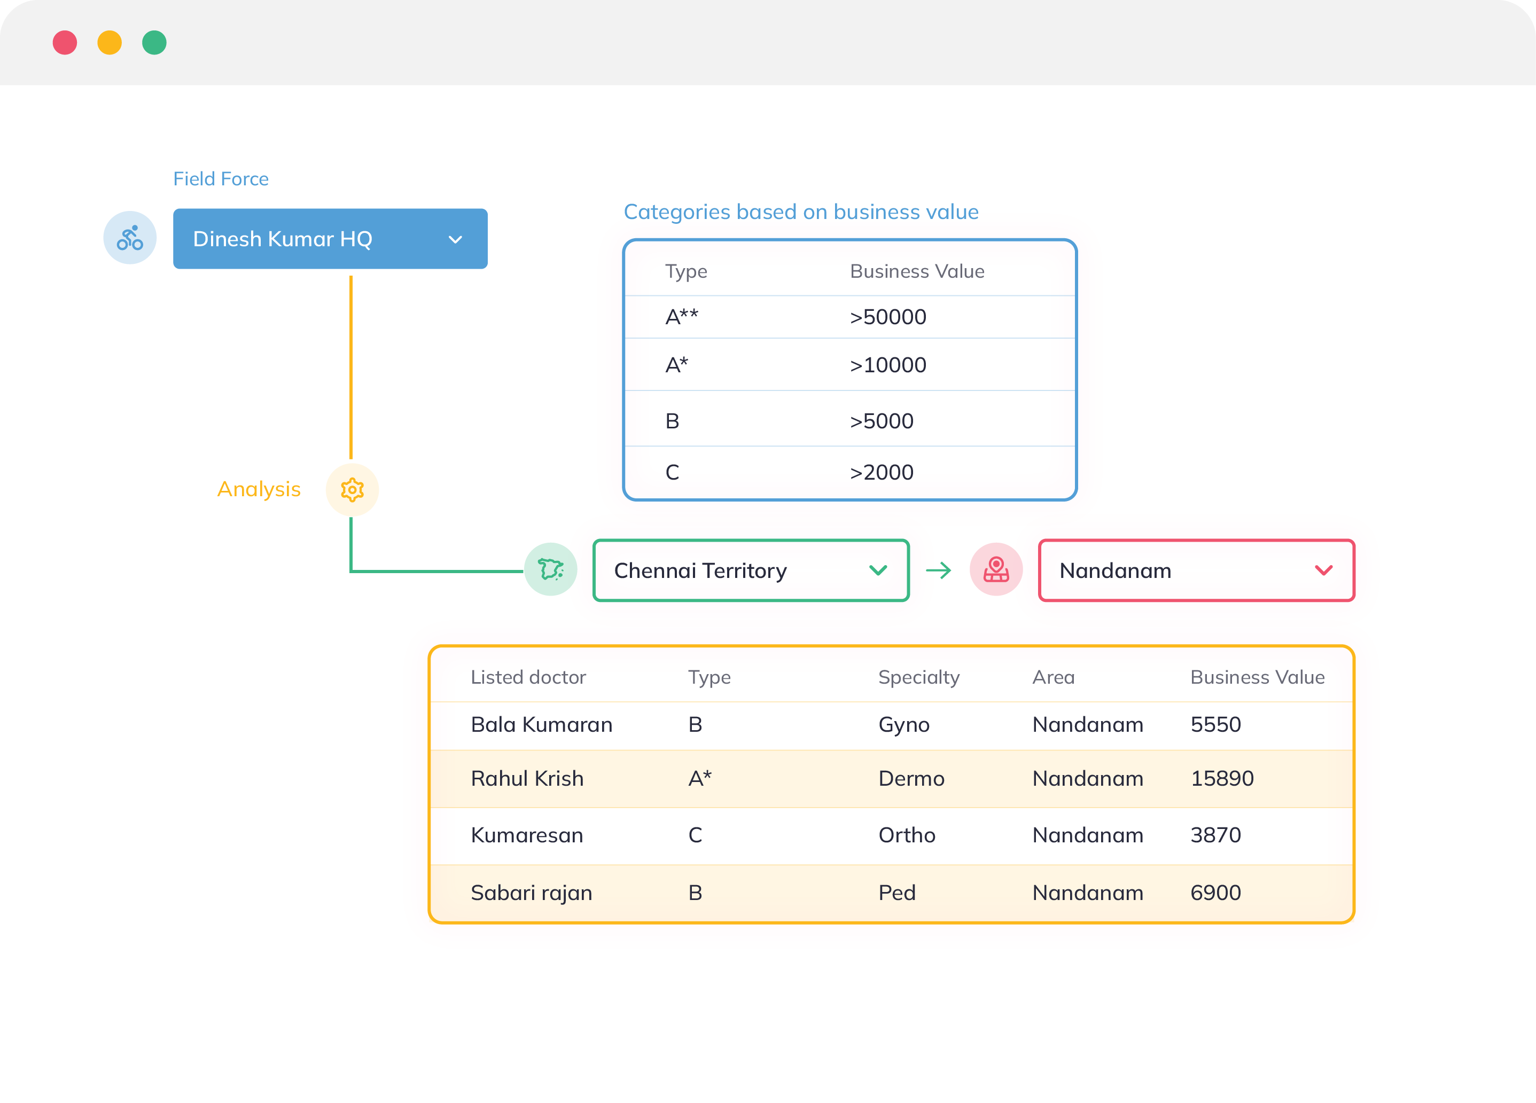Click business value 6900
The height and width of the screenshot is (1103, 1536).
click(x=1215, y=893)
